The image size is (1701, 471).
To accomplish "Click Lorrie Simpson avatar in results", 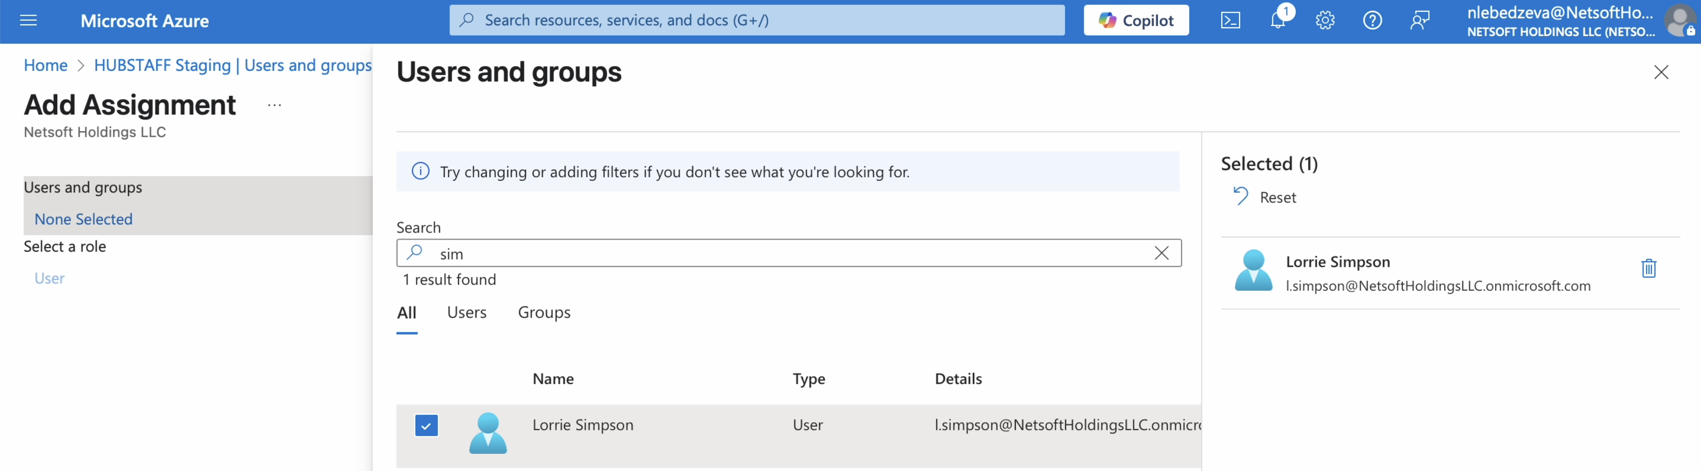I will (488, 434).
